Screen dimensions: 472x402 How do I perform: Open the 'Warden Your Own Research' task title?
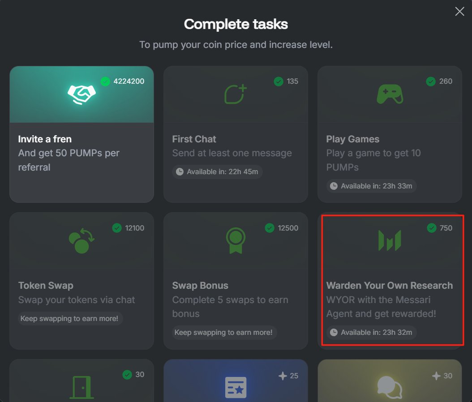coord(390,285)
